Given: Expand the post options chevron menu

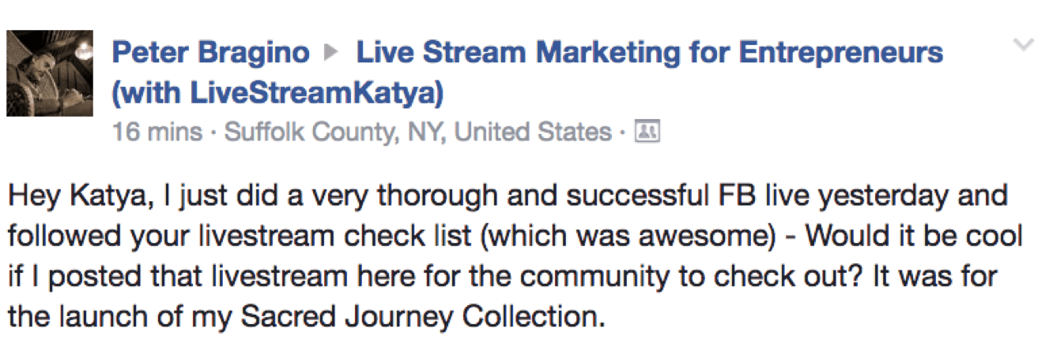Looking at the screenshot, I should pos(1023,45).
